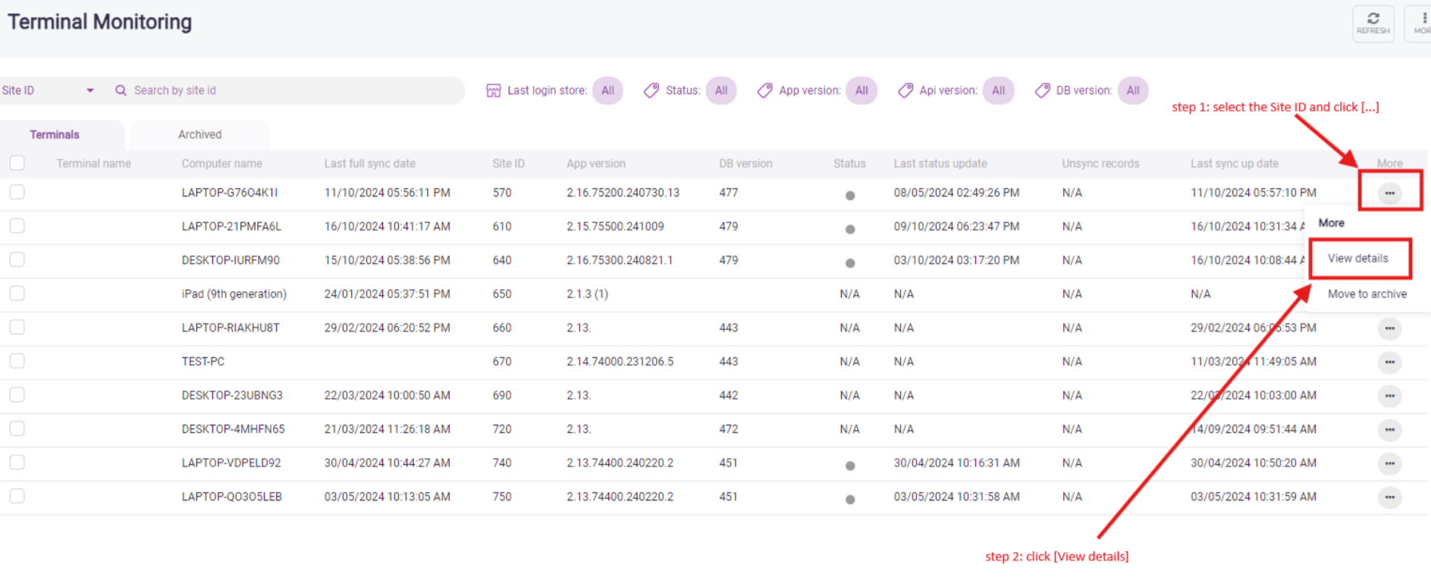Open the App version filter All dropdown
The height and width of the screenshot is (580, 1431).
click(x=861, y=90)
